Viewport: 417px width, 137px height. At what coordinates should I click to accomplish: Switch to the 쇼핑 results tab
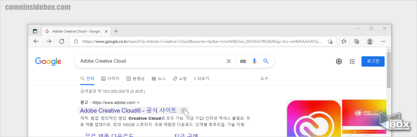pos(180,79)
